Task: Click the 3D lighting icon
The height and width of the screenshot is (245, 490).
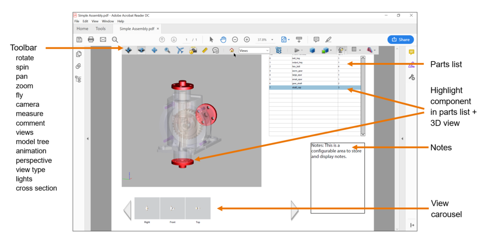Action: click(340, 50)
